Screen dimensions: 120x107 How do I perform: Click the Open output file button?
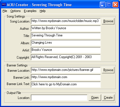[x=95, y=98]
